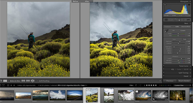Screen dimensions: 193x103
Task: Set Treatment to Black & White
Action: (x=186, y=27)
